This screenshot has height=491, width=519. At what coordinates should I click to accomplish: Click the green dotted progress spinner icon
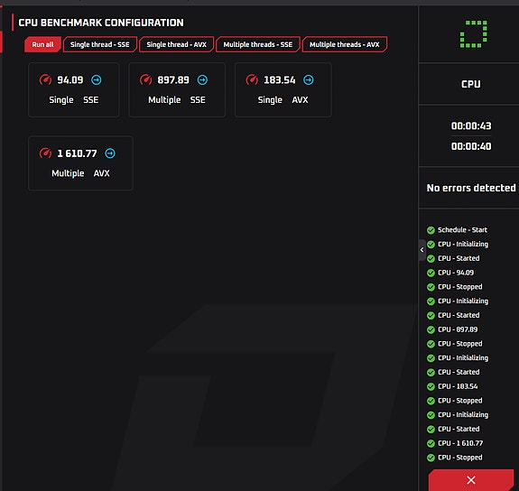click(473, 34)
